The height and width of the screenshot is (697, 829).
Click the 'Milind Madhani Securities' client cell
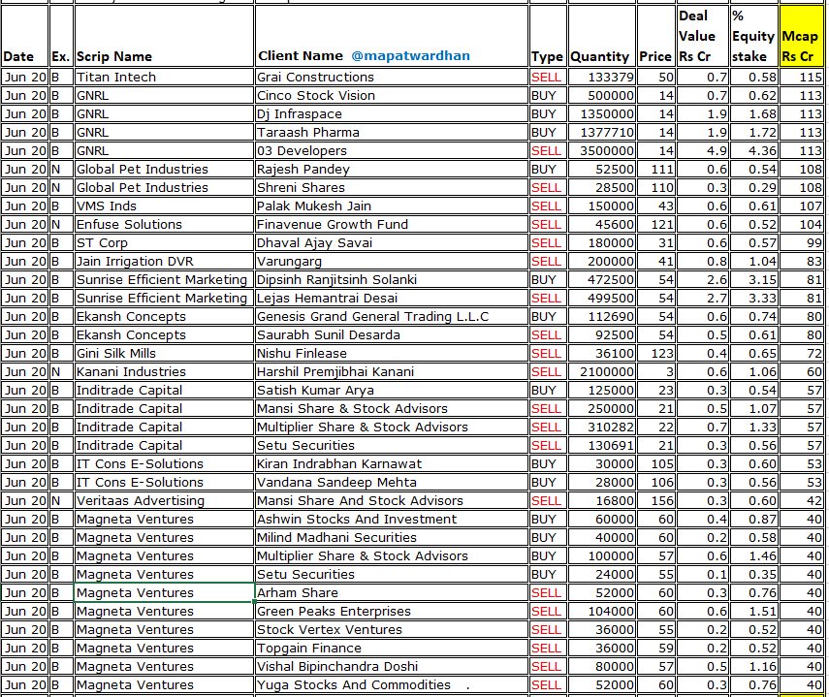pos(392,538)
